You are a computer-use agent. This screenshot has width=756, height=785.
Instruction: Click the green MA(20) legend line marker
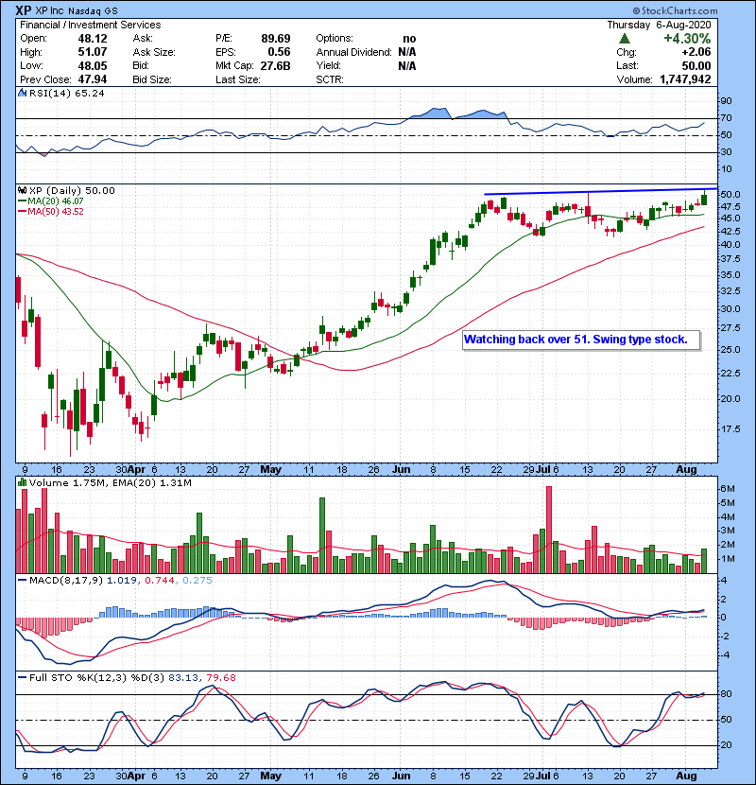(22, 201)
